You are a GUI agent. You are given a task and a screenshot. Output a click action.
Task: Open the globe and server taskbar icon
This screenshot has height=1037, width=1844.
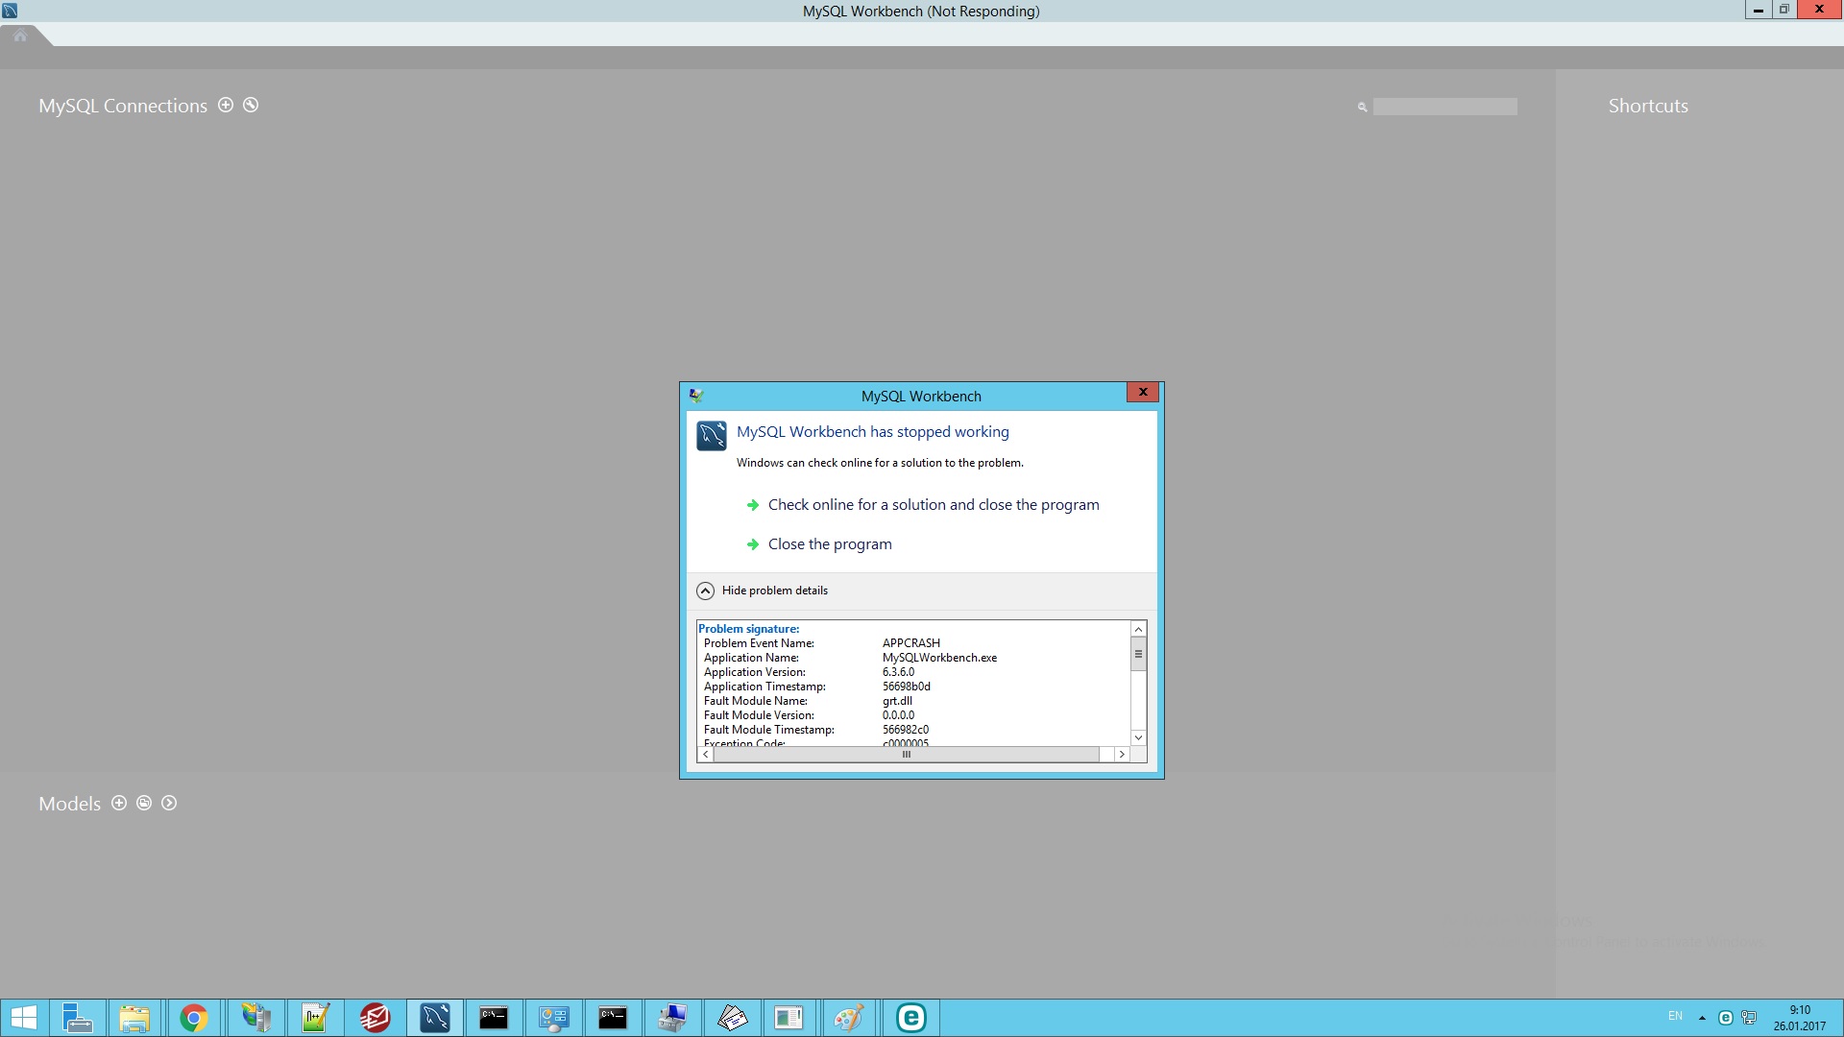(255, 1018)
